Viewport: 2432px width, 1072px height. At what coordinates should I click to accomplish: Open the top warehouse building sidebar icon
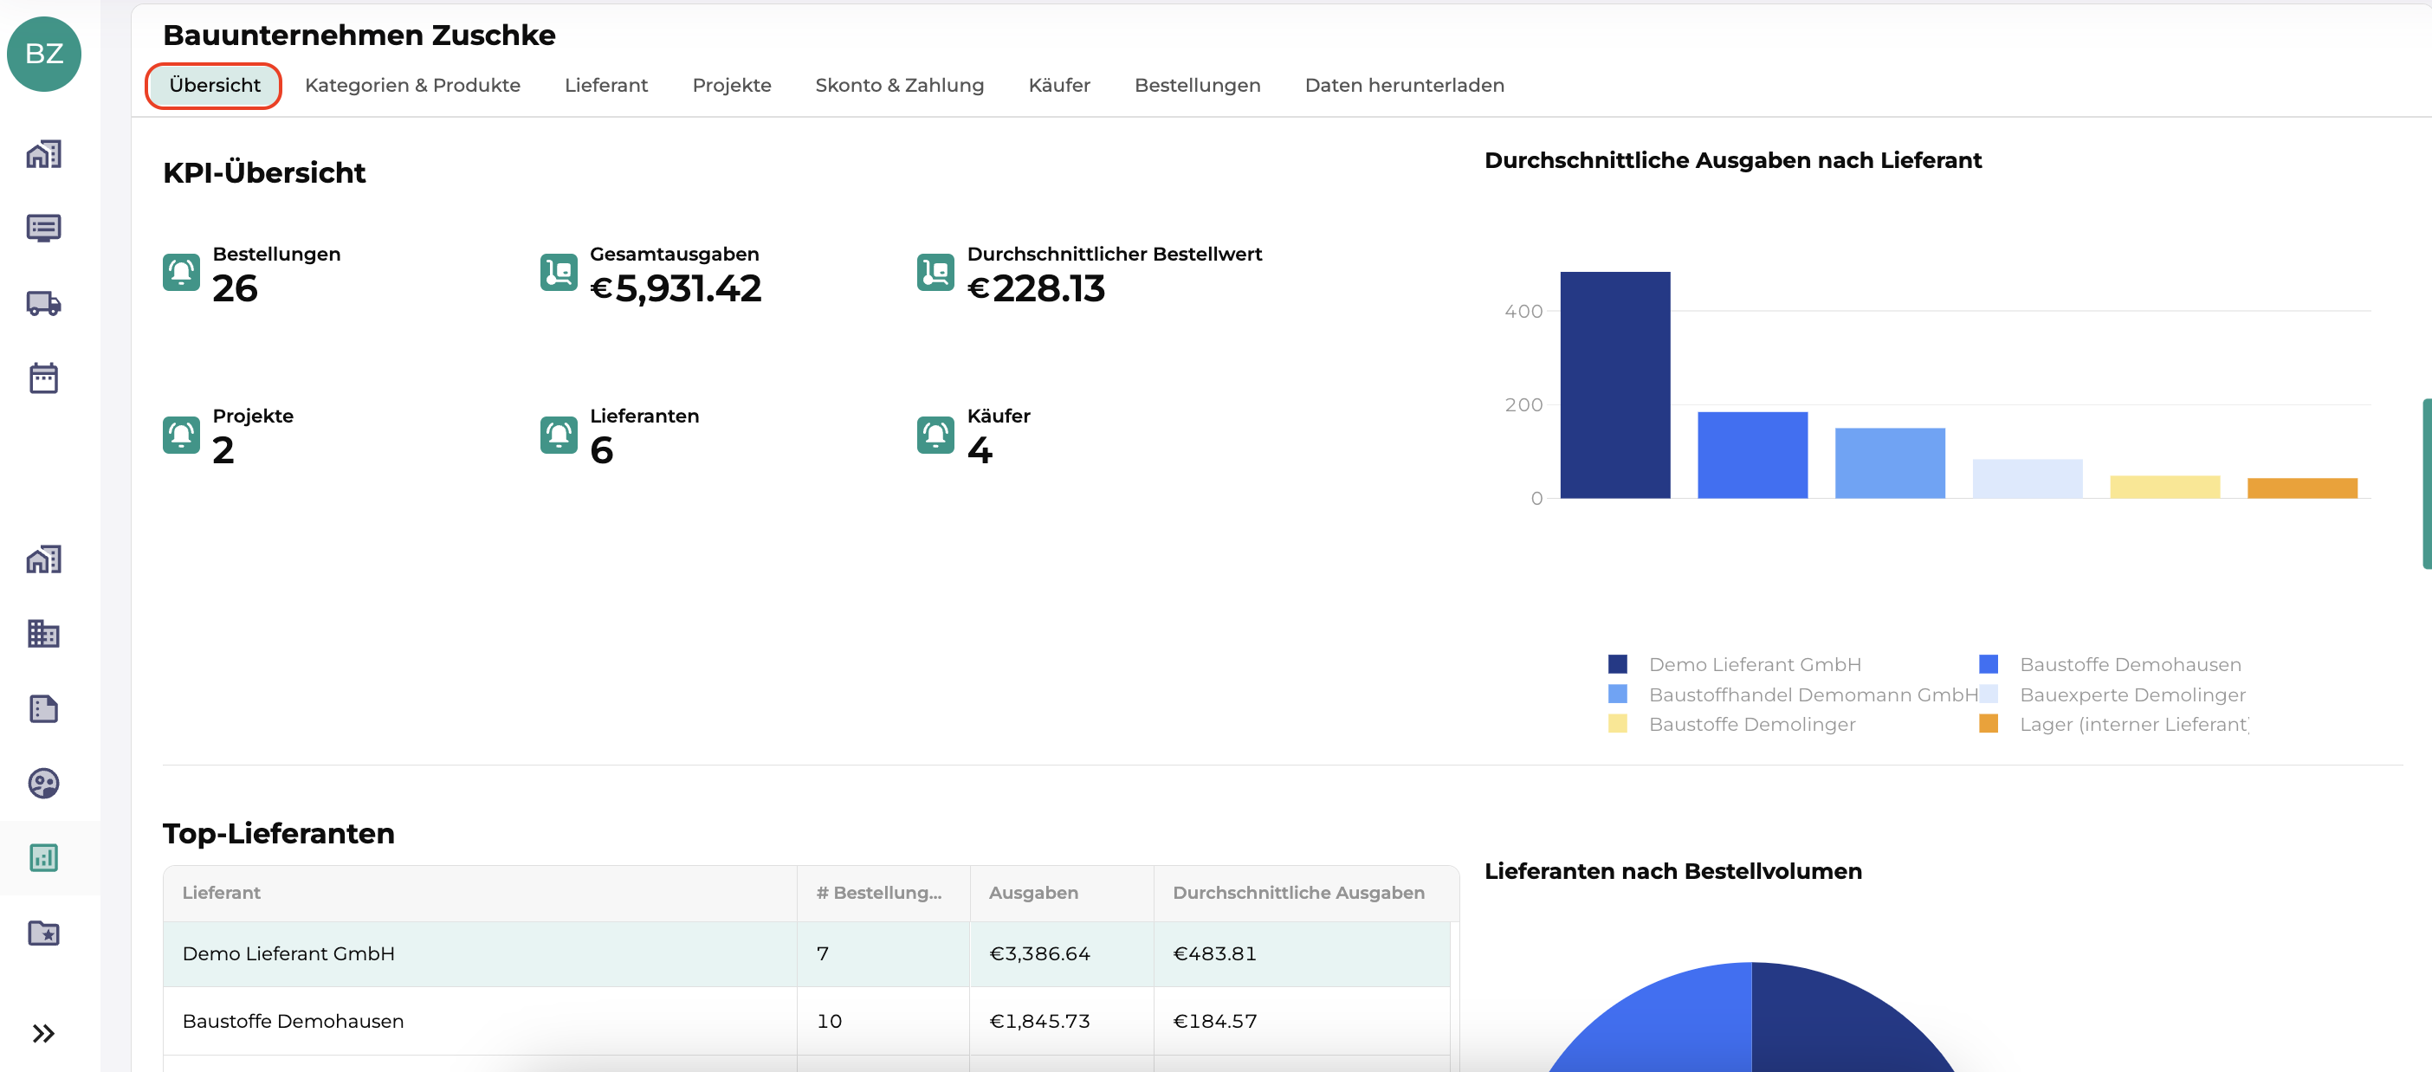coord(43,154)
